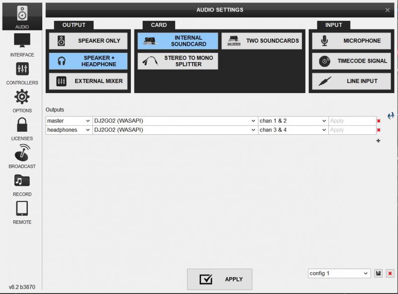This screenshot has width=398, height=294.
Task: Save the config with floppy disk icon
Action: (x=378, y=274)
